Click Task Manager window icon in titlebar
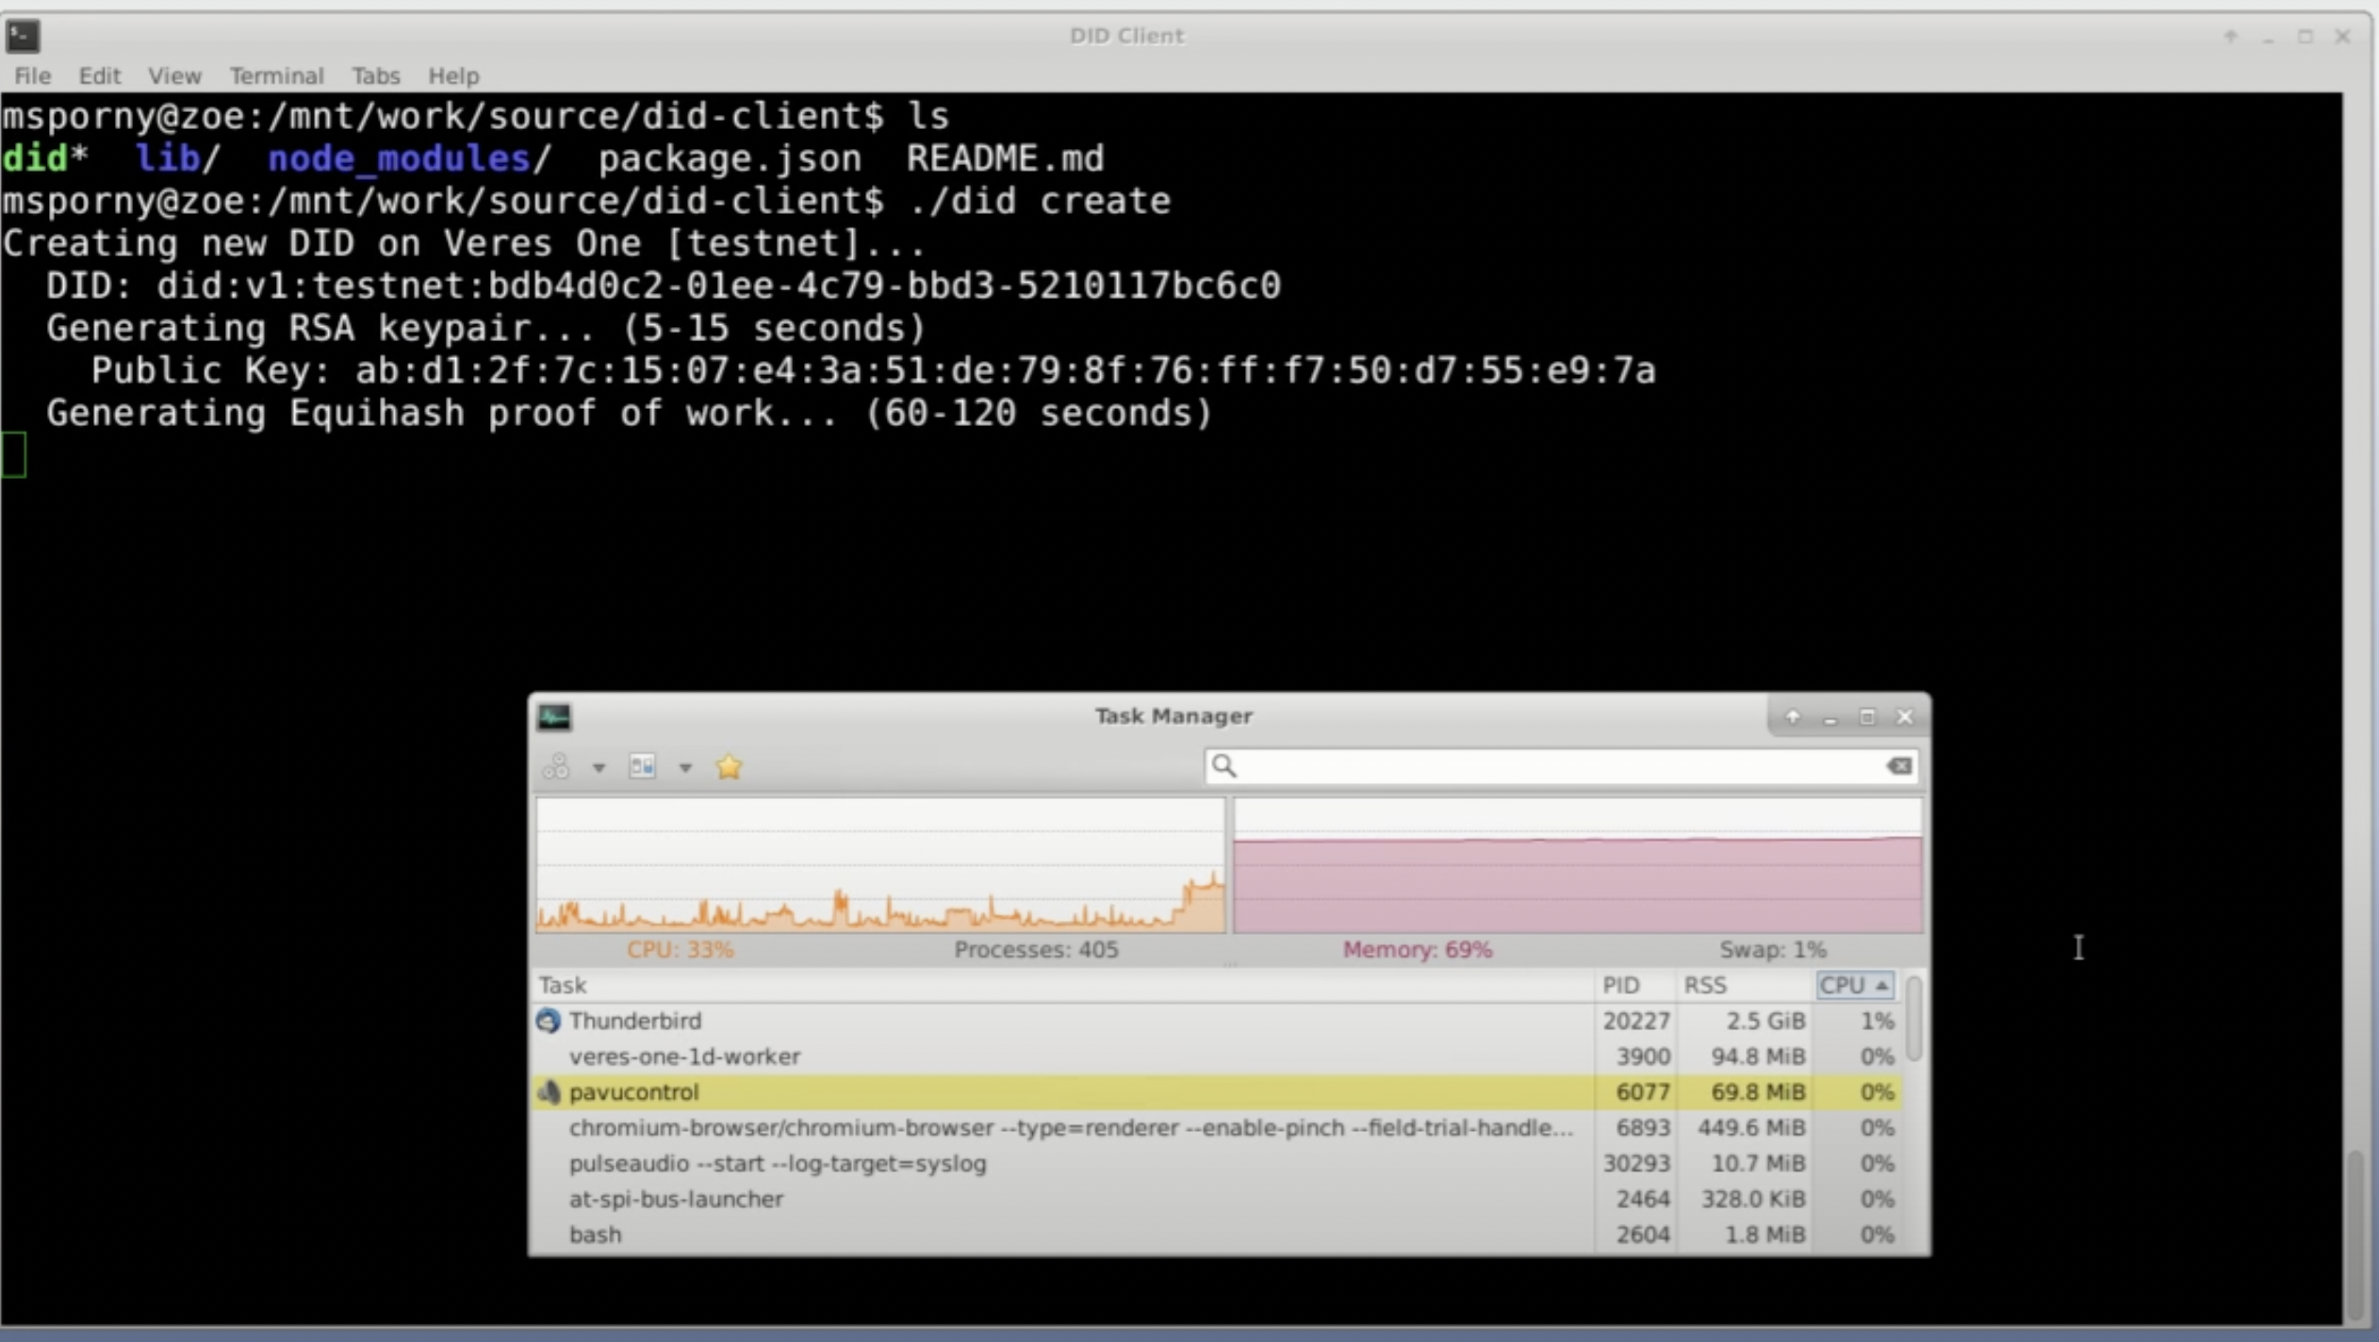 coord(554,717)
